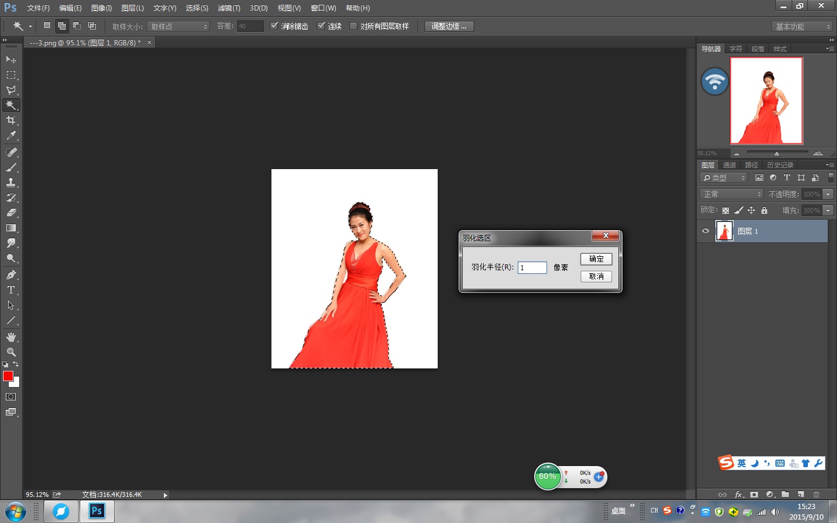Viewport: 837px width, 523px height.
Task: Select the Eyedropper tool
Action: 11,135
